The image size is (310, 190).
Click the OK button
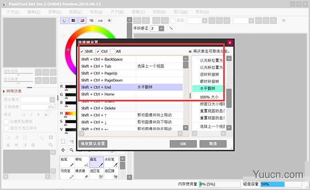coord(183,144)
